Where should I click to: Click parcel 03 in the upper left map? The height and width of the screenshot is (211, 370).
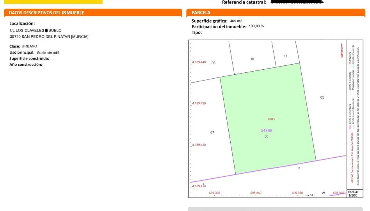213,63
